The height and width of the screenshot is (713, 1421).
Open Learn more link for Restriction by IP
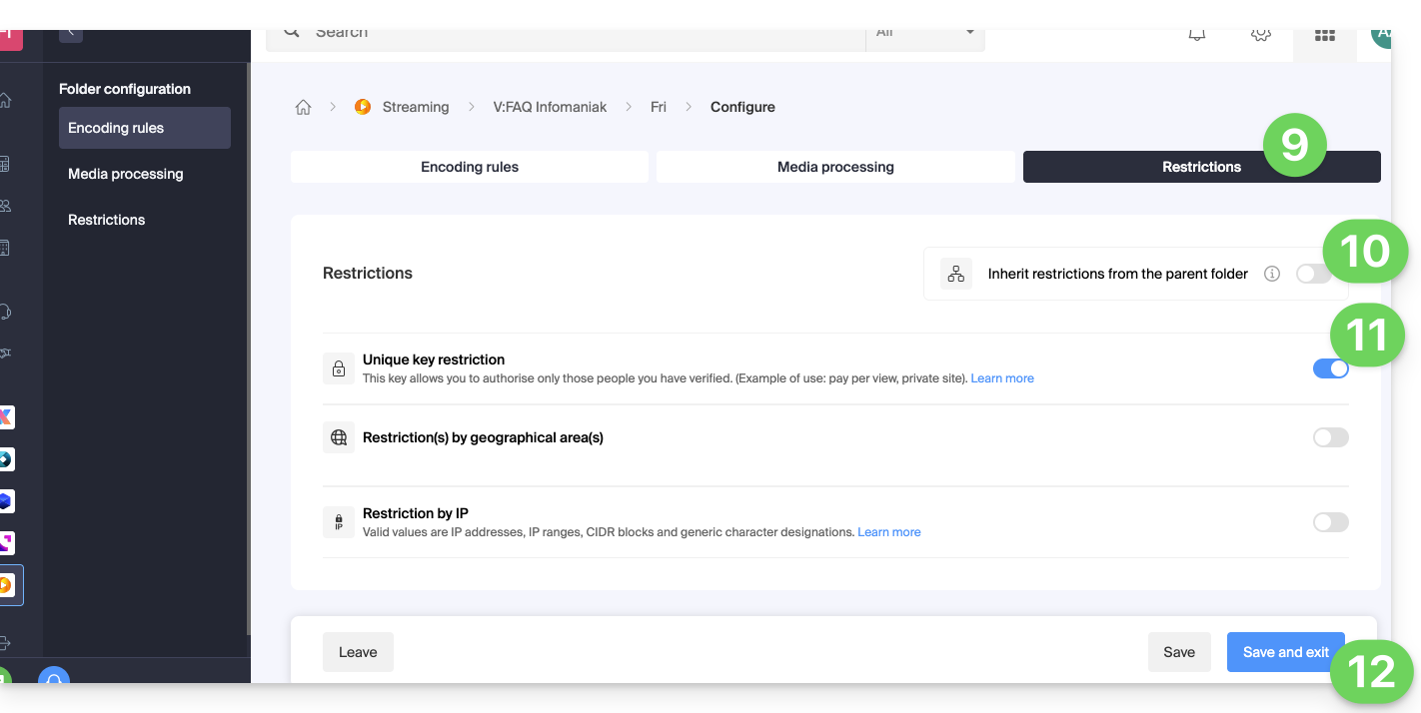click(x=888, y=532)
